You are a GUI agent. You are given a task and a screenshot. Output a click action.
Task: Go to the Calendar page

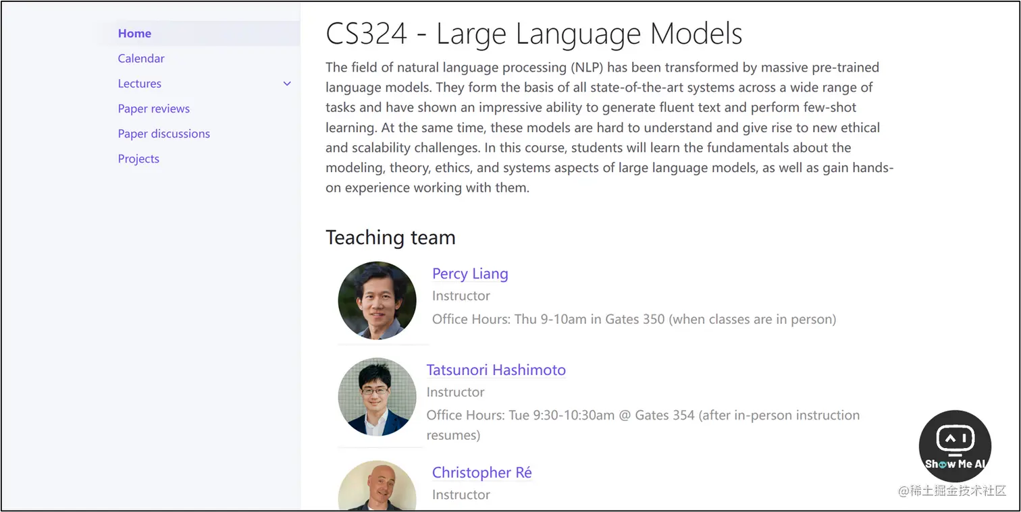(141, 59)
